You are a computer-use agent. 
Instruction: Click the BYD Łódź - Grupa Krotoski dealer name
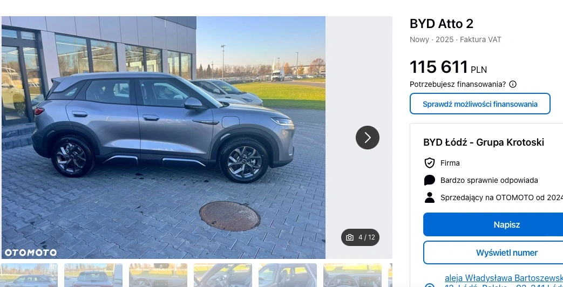[484, 142]
